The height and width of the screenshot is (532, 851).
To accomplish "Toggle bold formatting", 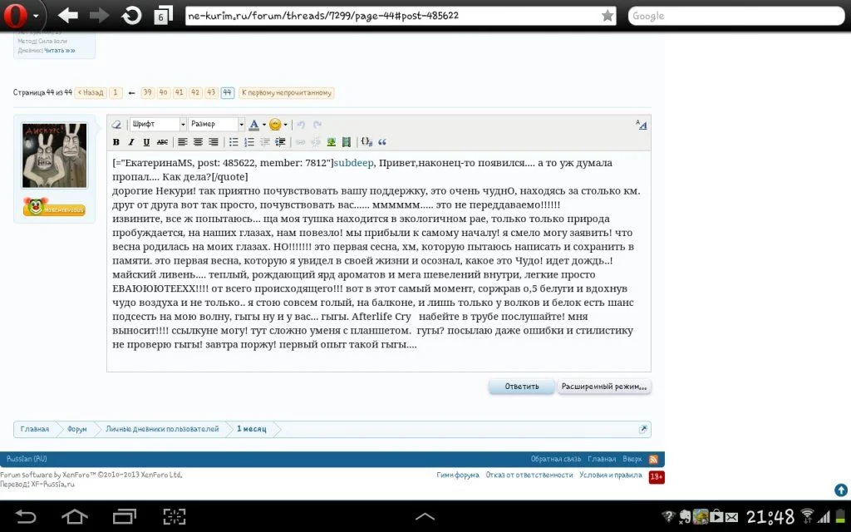I will click(x=116, y=142).
